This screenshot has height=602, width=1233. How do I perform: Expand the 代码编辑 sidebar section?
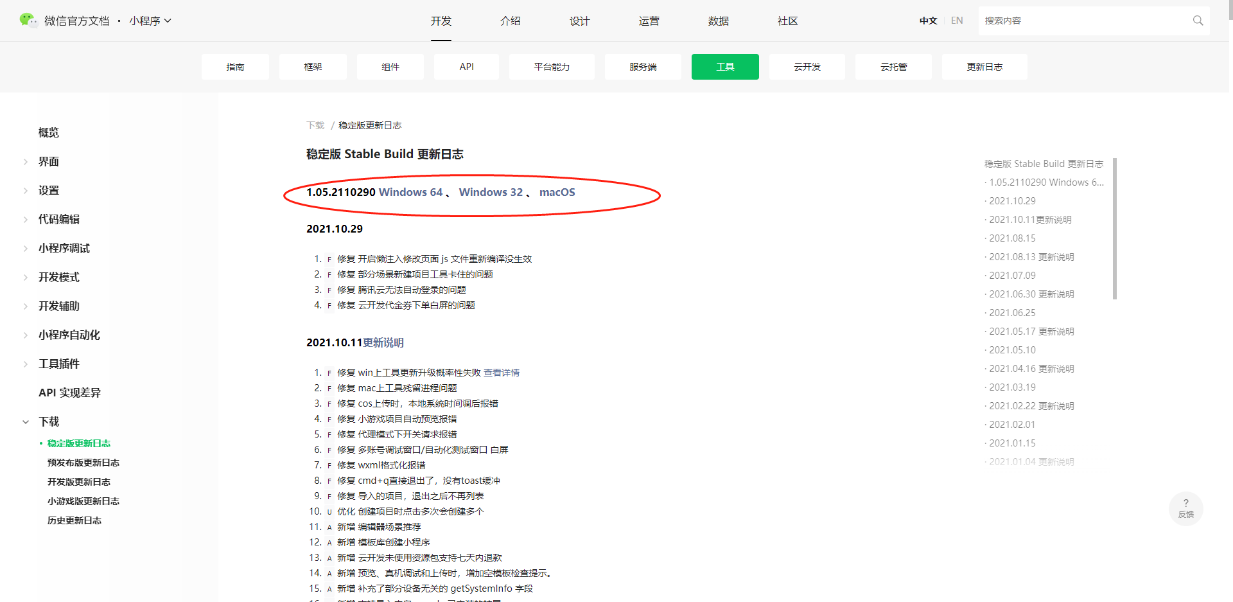click(26, 220)
